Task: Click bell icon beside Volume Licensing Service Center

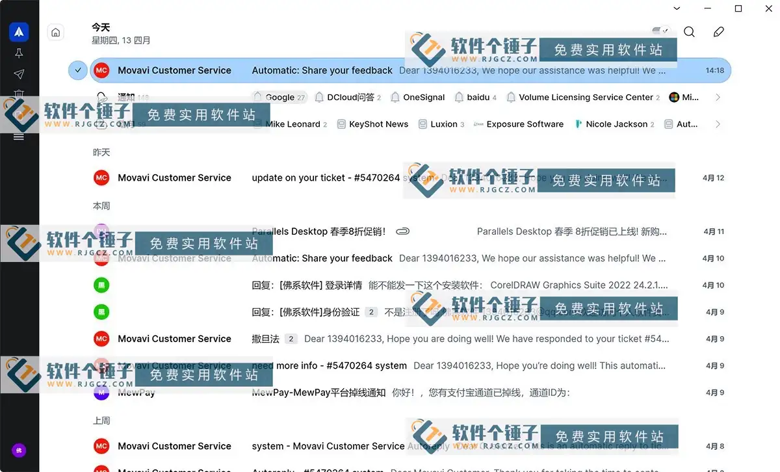Action: coord(511,98)
